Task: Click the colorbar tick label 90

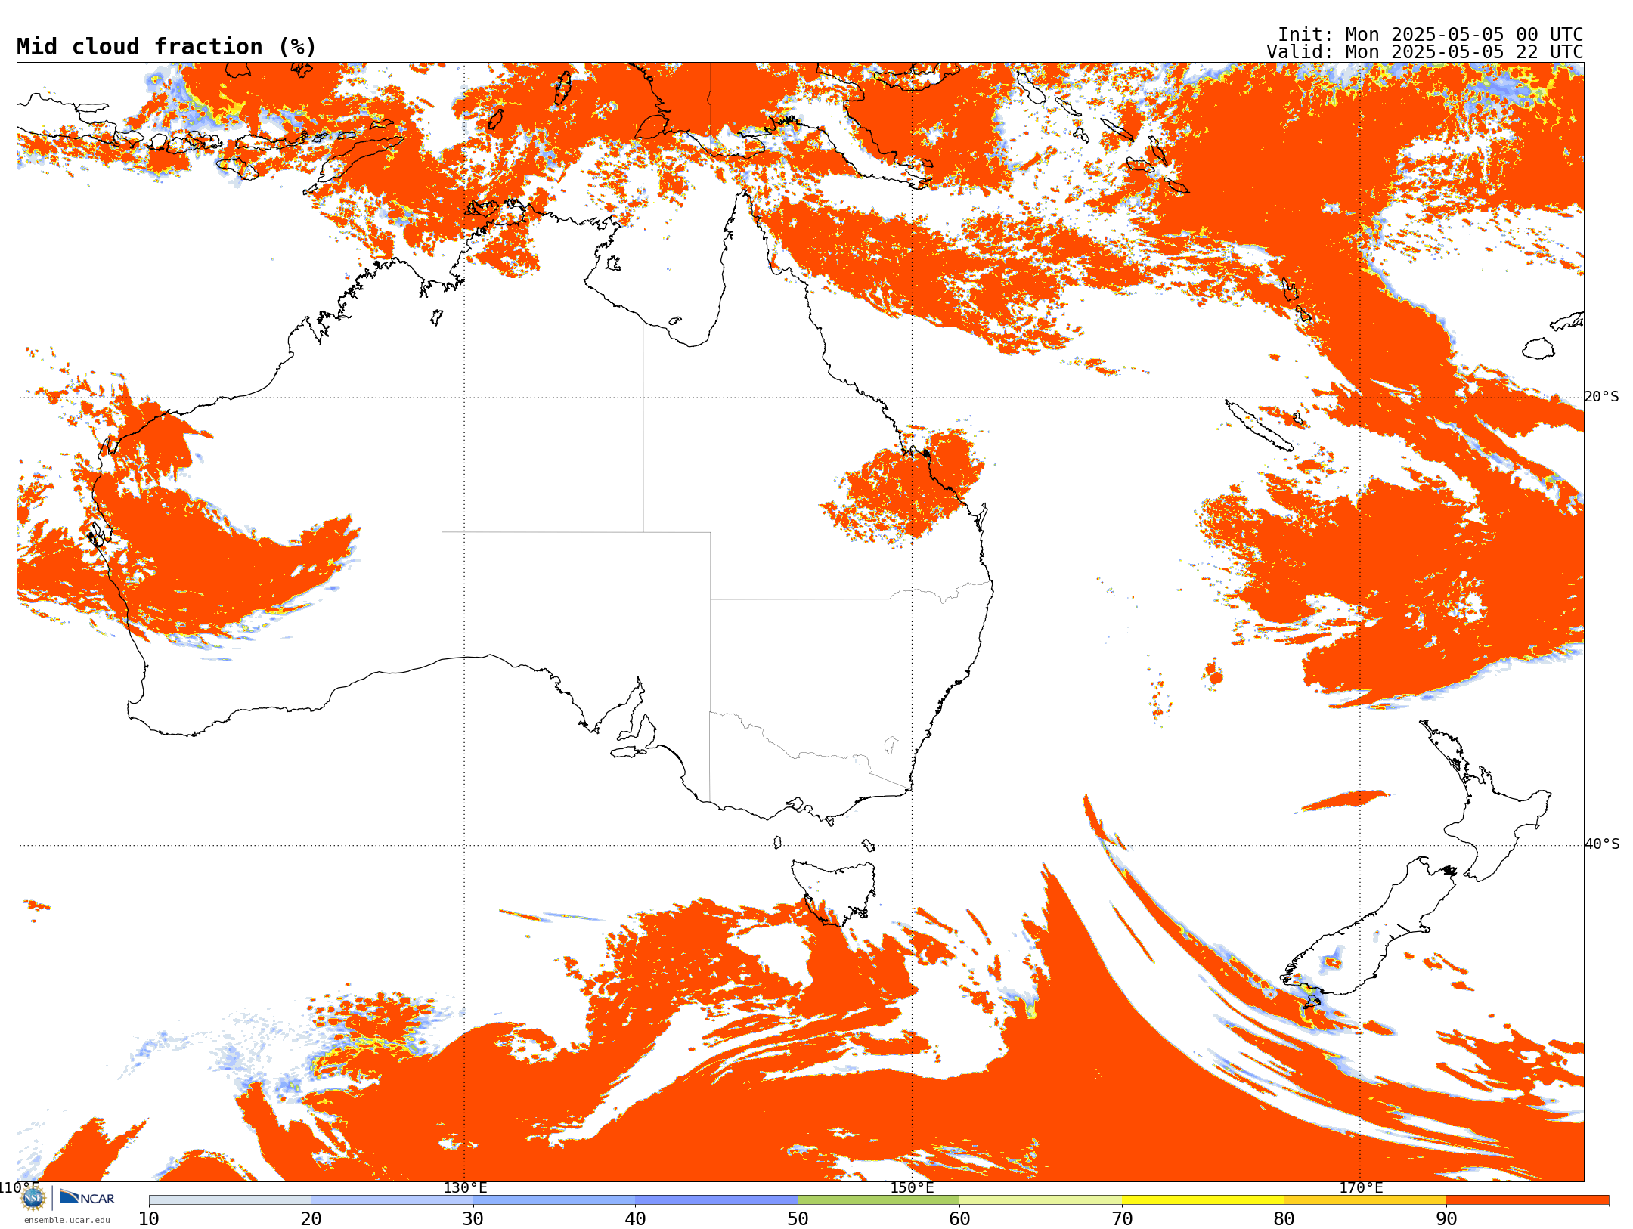Action: (1446, 1218)
